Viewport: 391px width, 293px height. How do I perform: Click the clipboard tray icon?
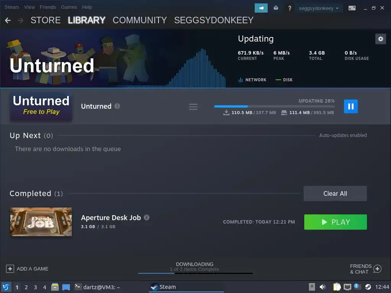(x=337, y=287)
